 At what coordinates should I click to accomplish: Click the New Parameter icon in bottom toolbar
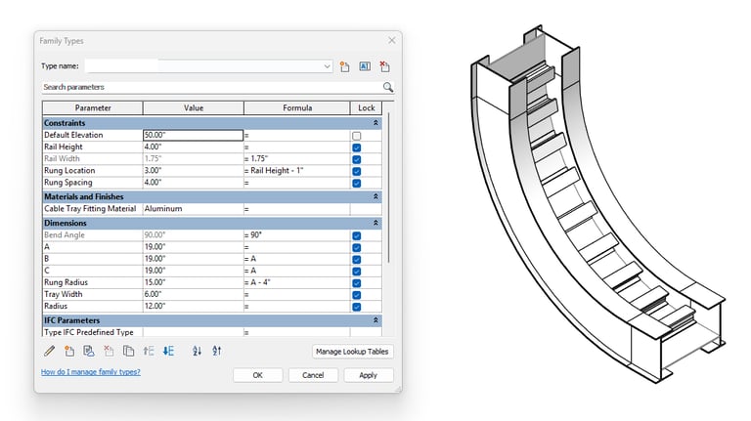pos(69,351)
